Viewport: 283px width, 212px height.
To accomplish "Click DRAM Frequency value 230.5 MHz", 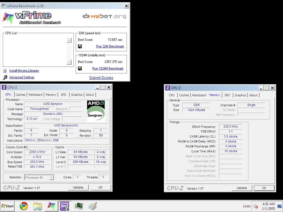I will 231,126.
